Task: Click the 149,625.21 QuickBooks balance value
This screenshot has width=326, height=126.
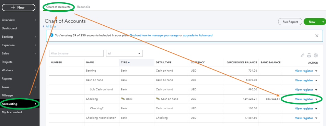Action: (250, 99)
